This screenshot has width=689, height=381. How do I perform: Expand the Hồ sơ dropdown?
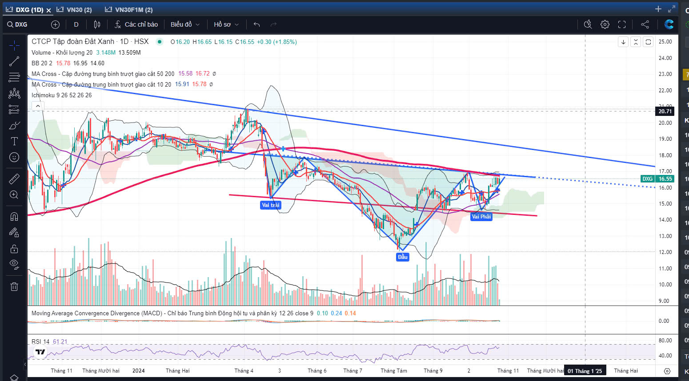tap(226, 24)
